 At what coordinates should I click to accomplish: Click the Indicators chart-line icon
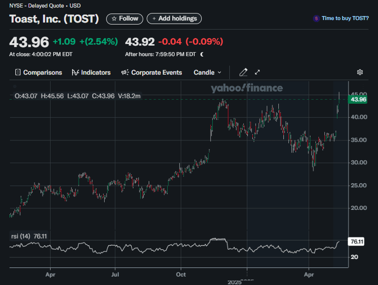click(x=76, y=73)
